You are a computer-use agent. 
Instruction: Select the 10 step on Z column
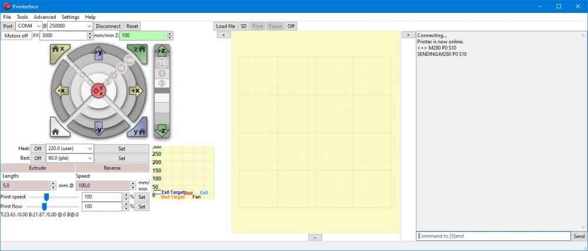(x=162, y=63)
